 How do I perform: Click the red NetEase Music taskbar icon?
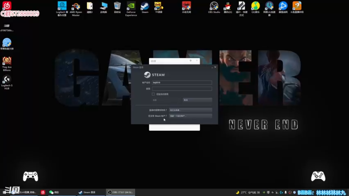coord(43,192)
